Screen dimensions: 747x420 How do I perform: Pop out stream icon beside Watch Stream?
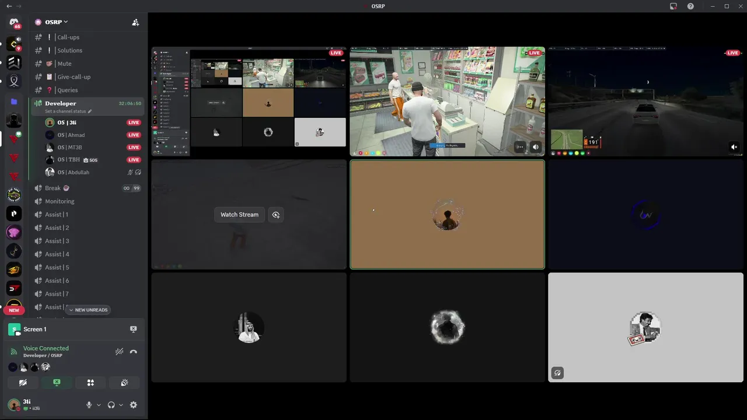275,215
